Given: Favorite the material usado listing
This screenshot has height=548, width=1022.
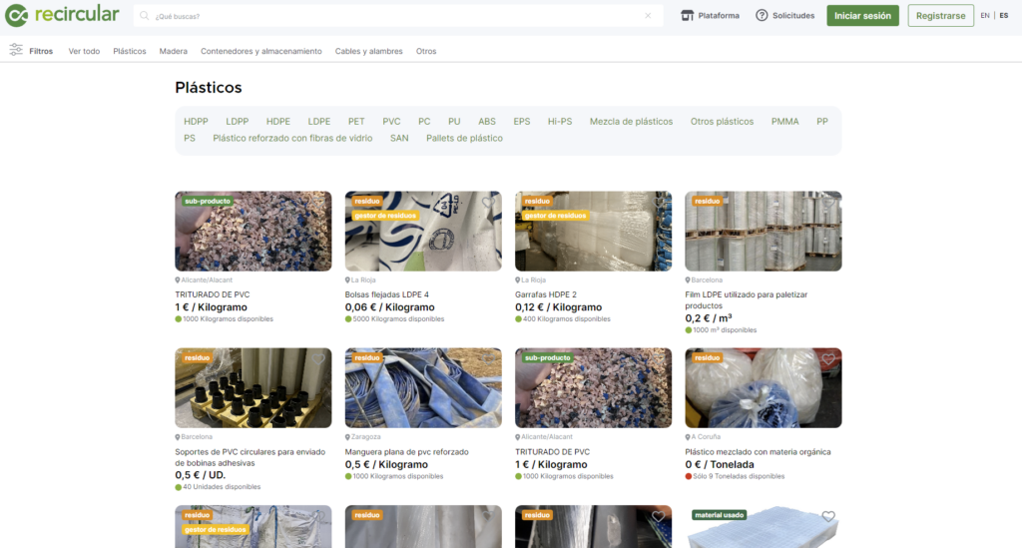Looking at the screenshot, I should [828, 516].
